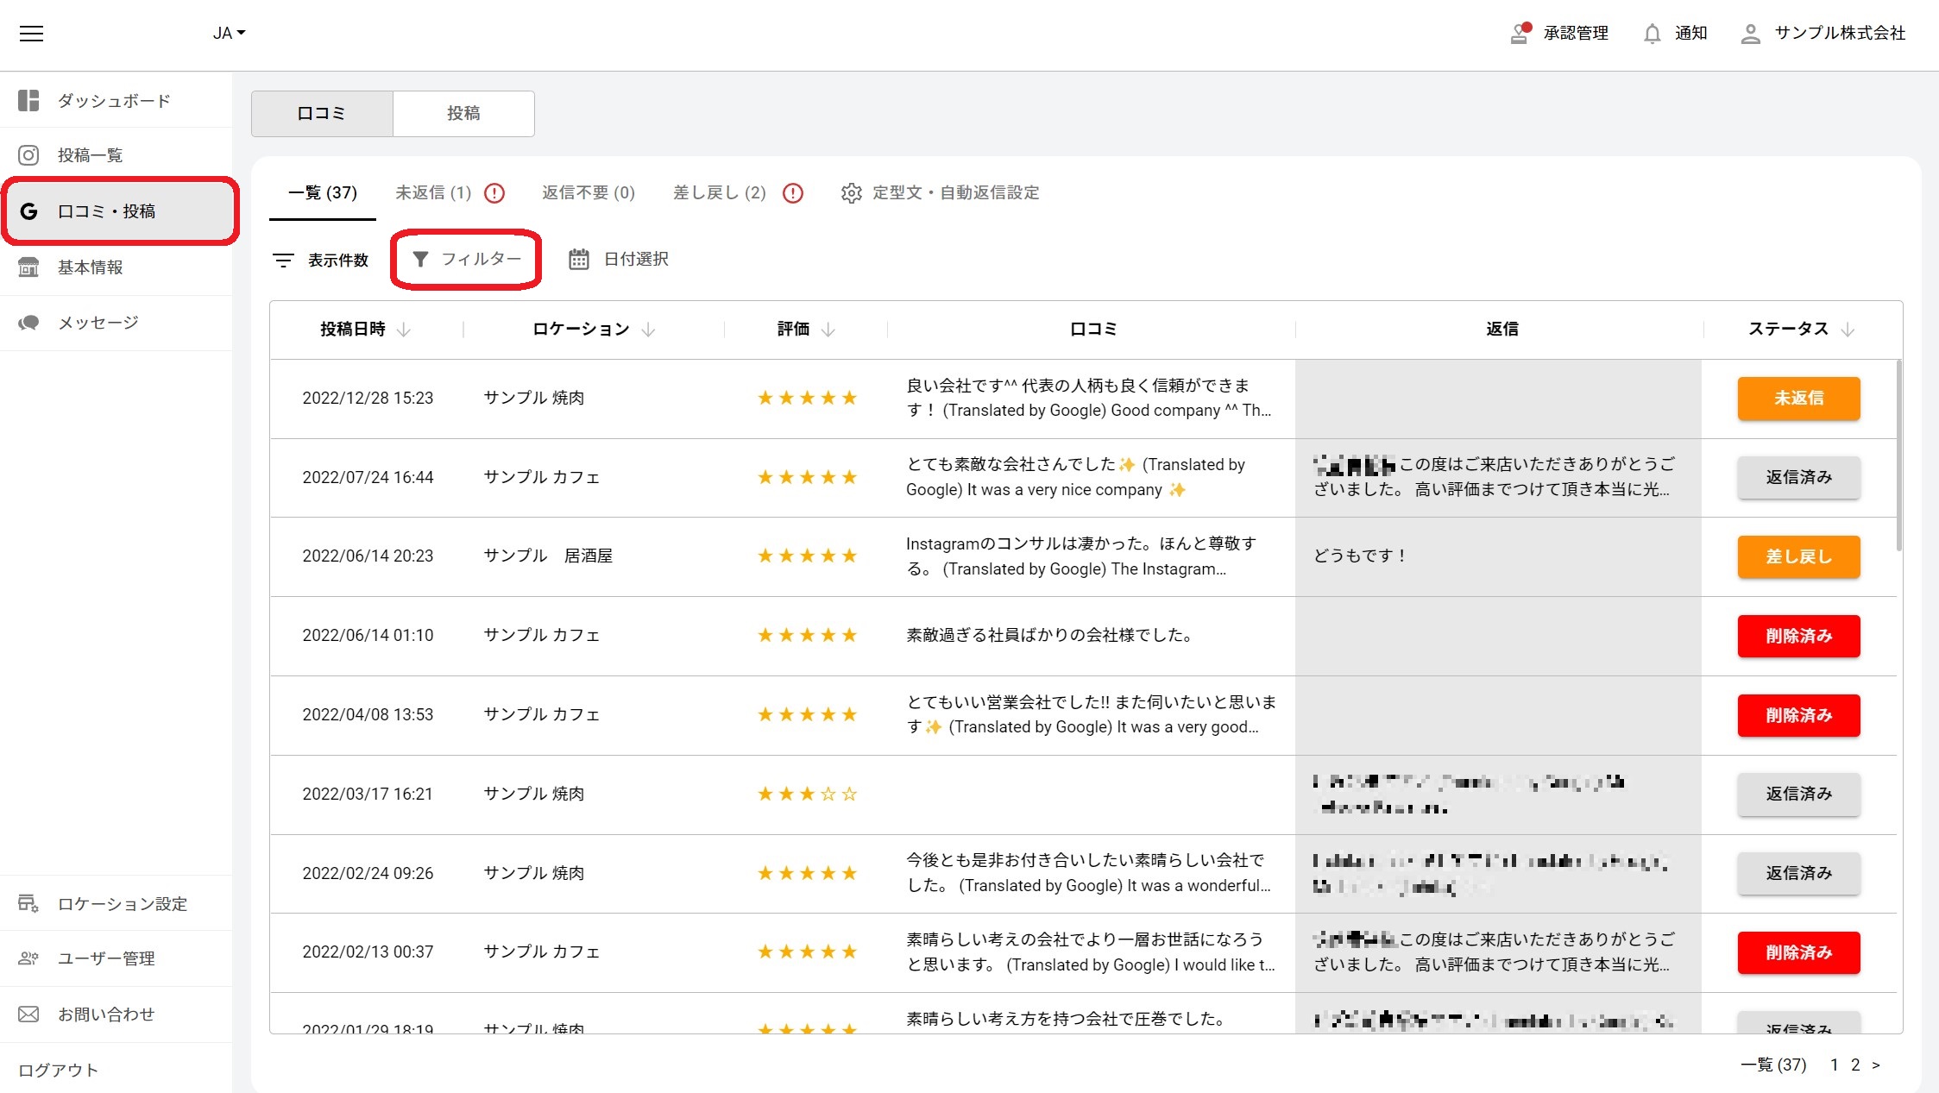The height and width of the screenshot is (1093, 1939).
Task: Sort by posting date arrow
Action: pyautogui.click(x=403, y=330)
